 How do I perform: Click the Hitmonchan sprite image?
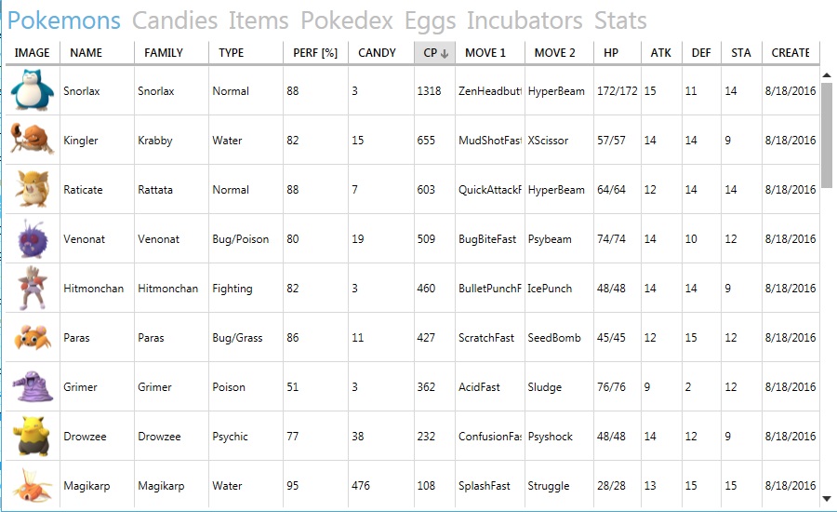tap(33, 288)
